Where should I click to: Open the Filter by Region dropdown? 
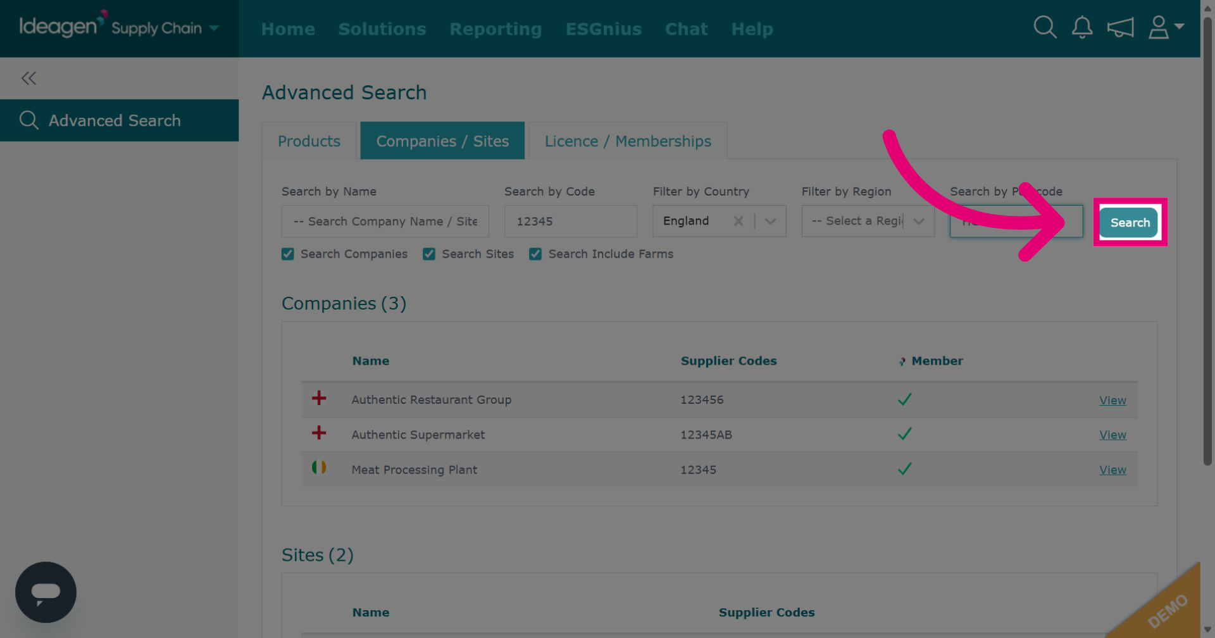(x=868, y=221)
